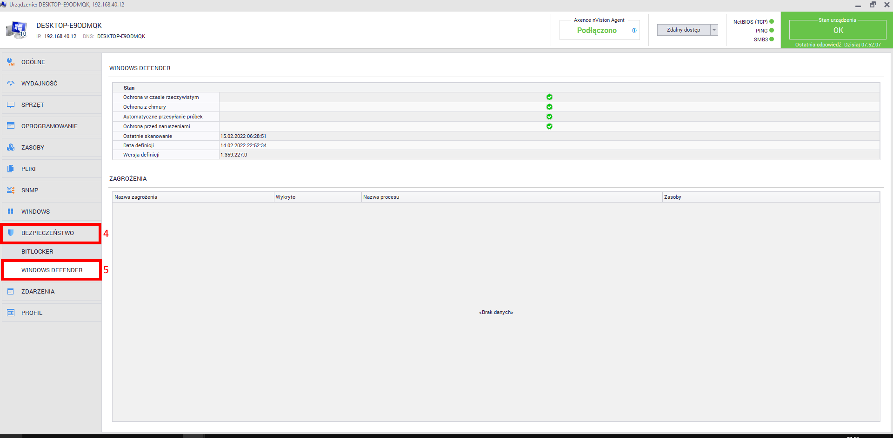Image resolution: width=893 pixels, height=438 pixels.
Task: Select the BITLOCKER submenu item
Action: pos(37,251)
